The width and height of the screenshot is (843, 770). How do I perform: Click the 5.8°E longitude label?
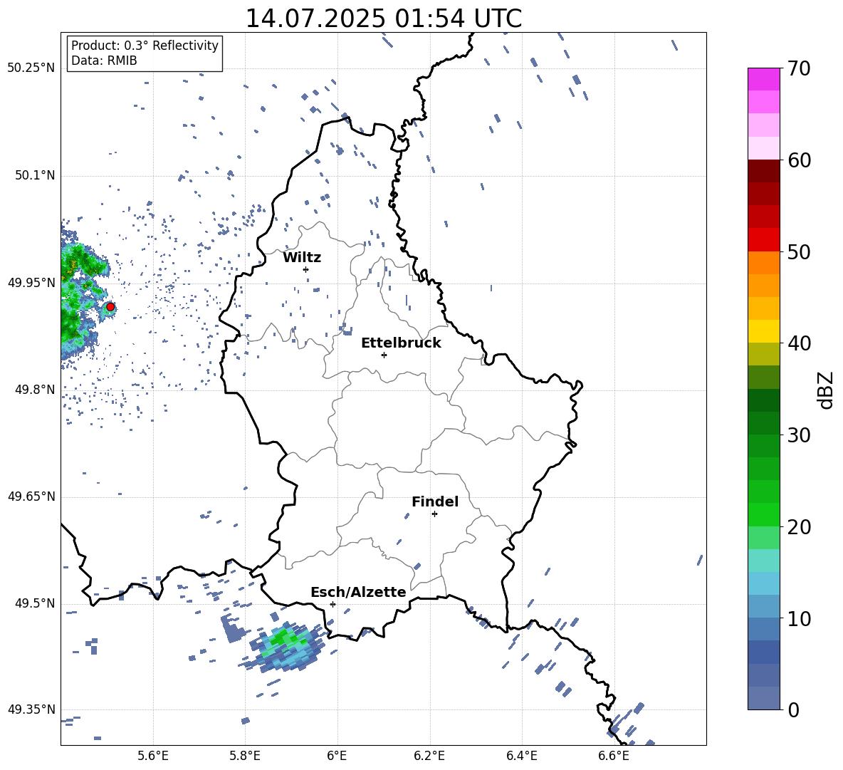[x=245, y=756]
